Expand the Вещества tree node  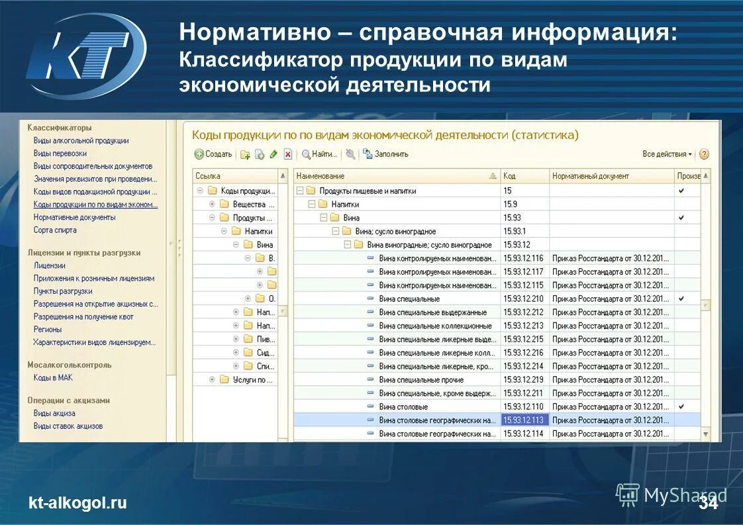click(212, 204)
